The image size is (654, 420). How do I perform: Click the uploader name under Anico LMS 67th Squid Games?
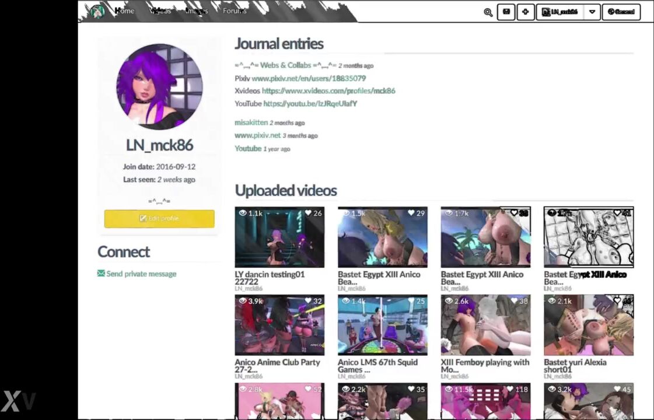pos(352,377)
